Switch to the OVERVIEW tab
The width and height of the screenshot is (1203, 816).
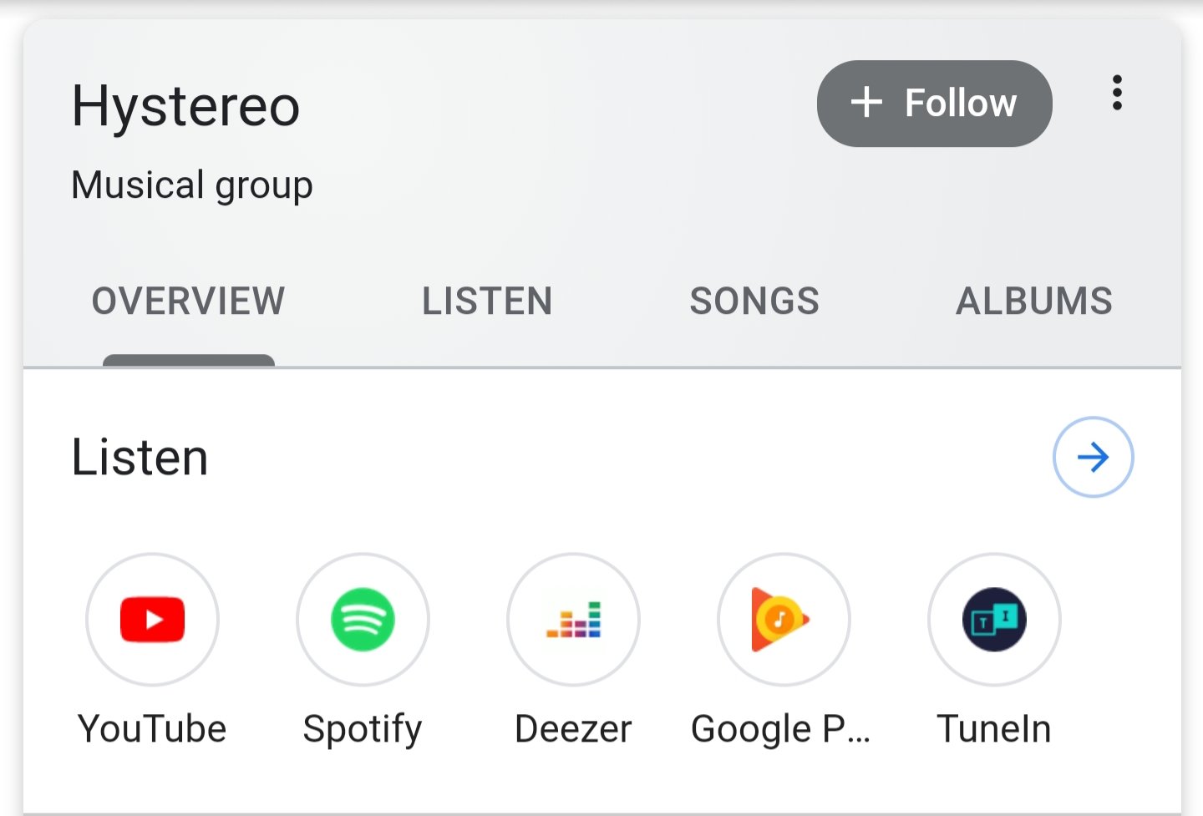coord(189,302)
